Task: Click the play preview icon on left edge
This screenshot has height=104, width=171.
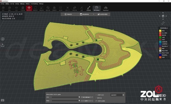Action: (3, 39)
